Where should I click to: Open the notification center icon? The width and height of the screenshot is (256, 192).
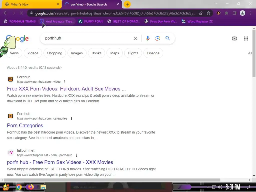pos(248,187)
